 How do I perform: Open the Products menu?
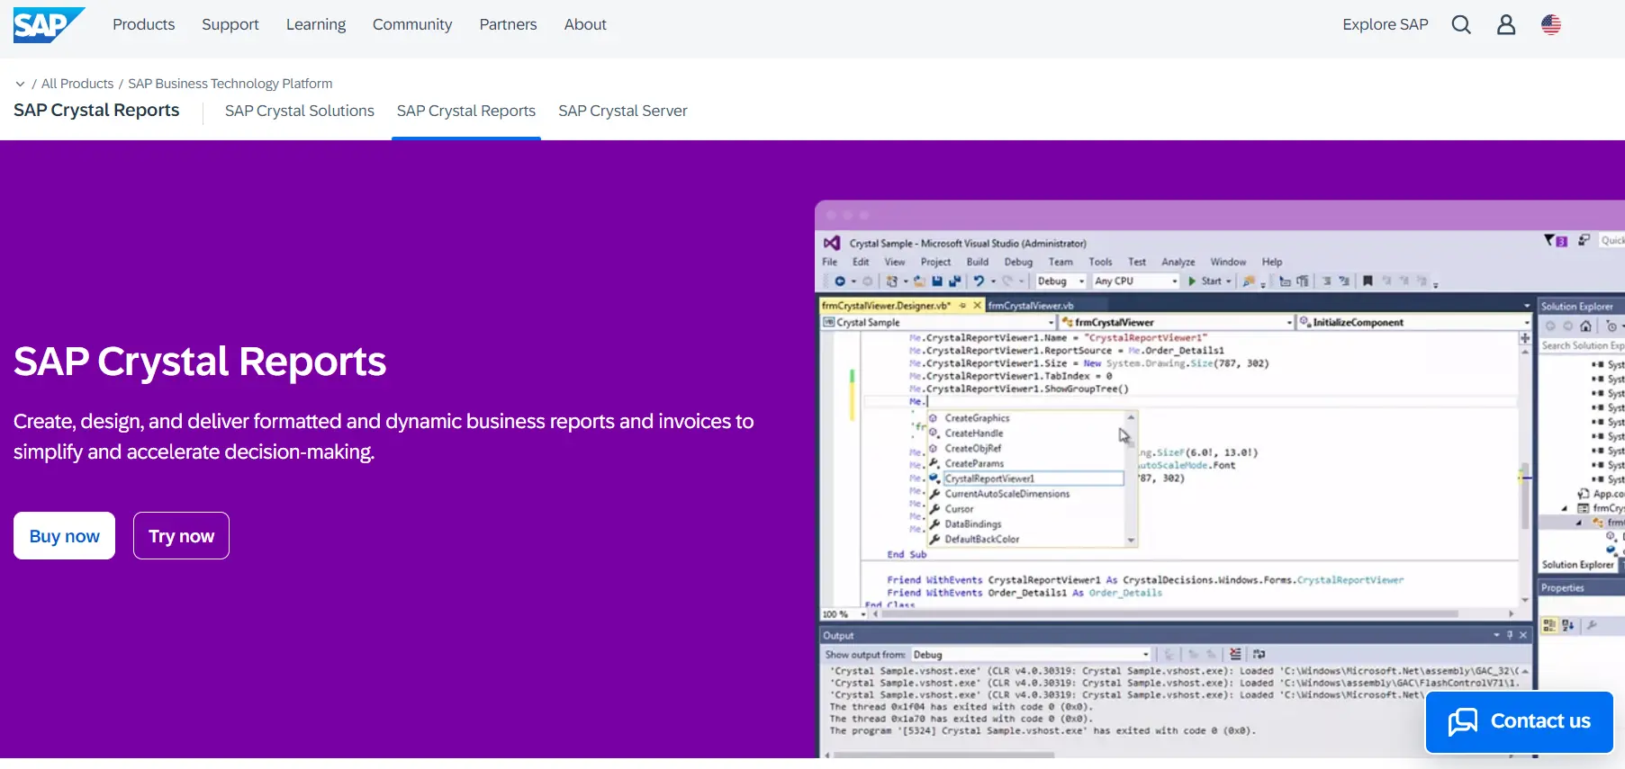(x=144, y=24)
